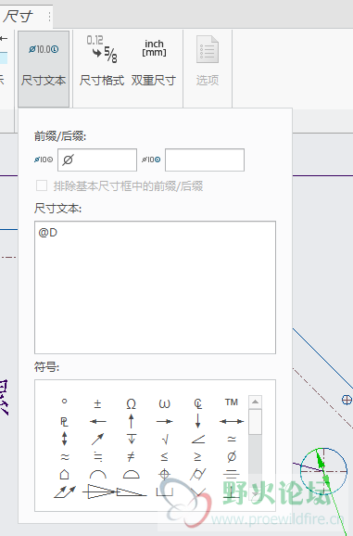Insert the greater-than-or-equal ≥ symbol

click(198, 456)
